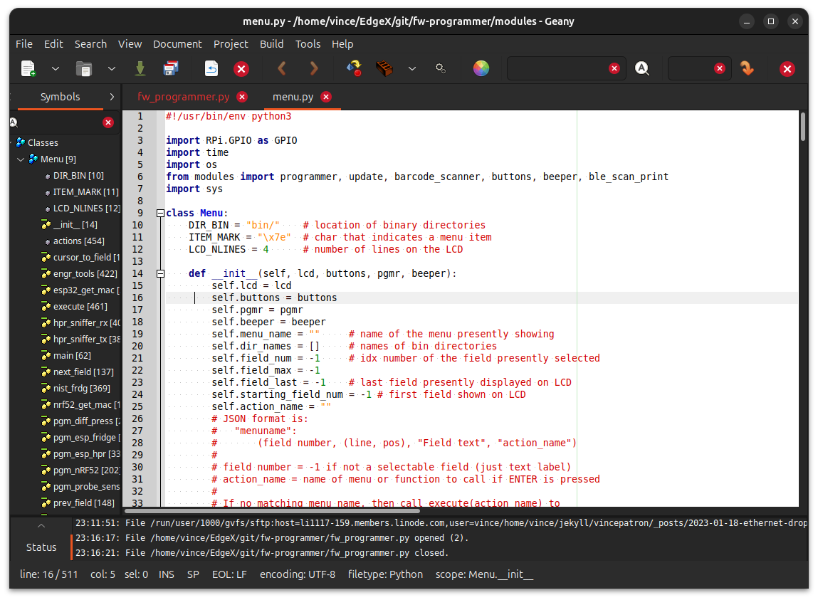Image resolution: width=818 pixels, height=600 pixels.
Task: Jump to DIR_BIN [10] symbol
Action: (x=78, y=175)
